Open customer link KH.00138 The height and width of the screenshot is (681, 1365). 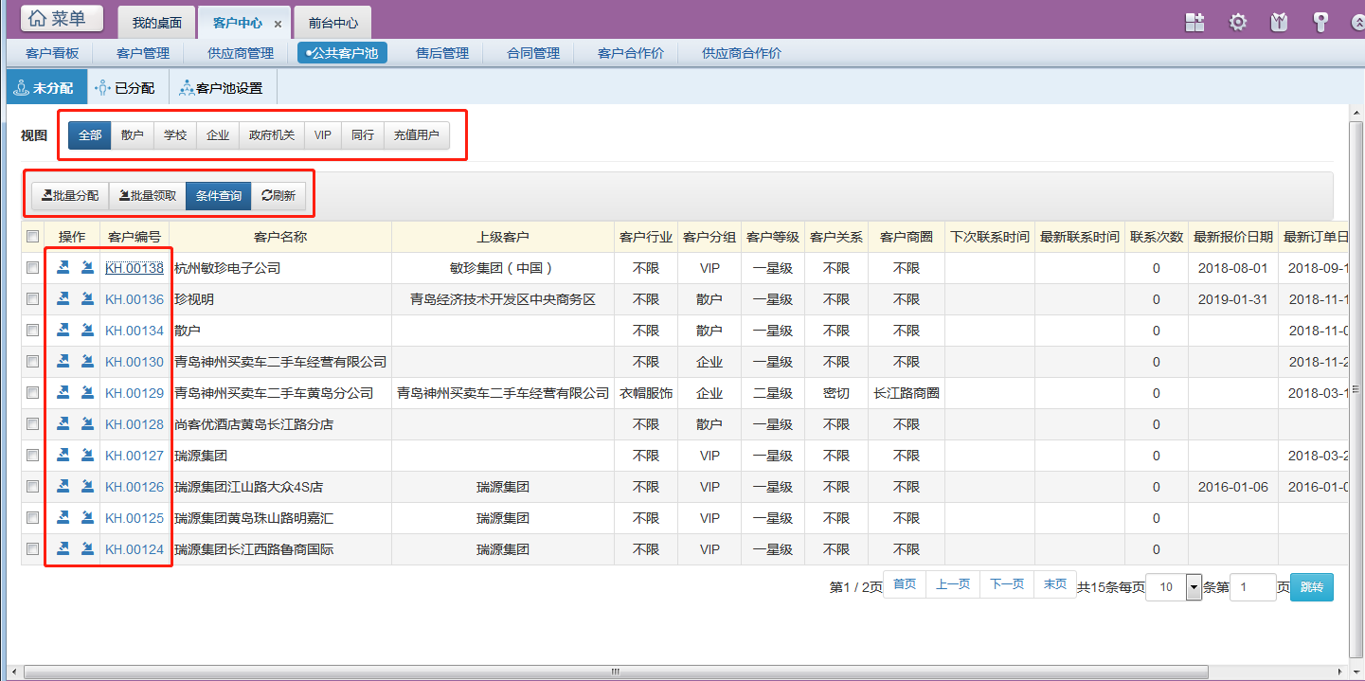pyautogui.click(x=135, y=268)
